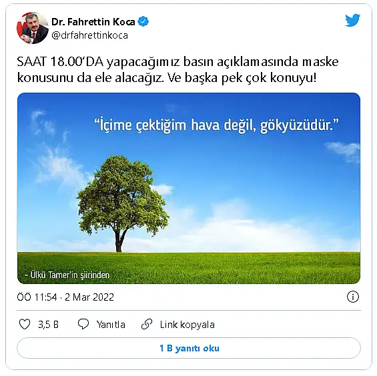This screenshot has height=376, width=377.
Task: Open the tweet's sky and tree image
Action: [189, 188]
